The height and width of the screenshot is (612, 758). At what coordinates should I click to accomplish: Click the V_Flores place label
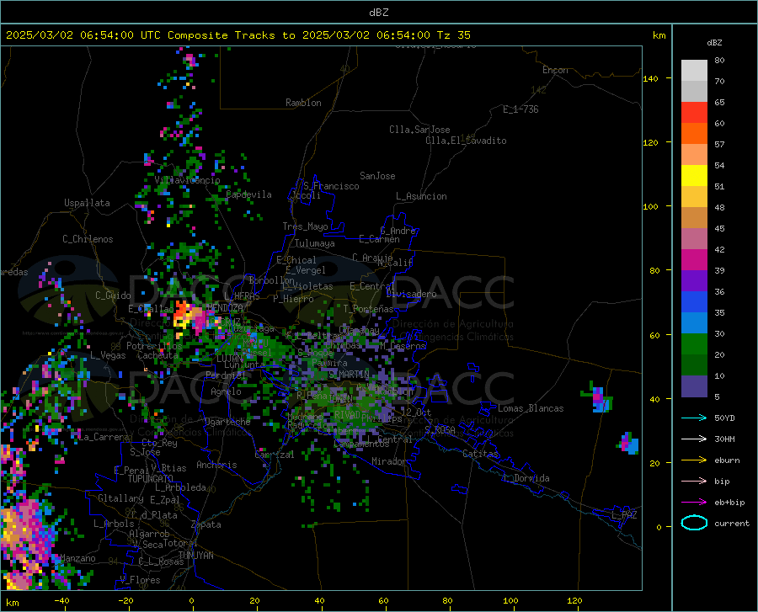click(x=140, y=580)
